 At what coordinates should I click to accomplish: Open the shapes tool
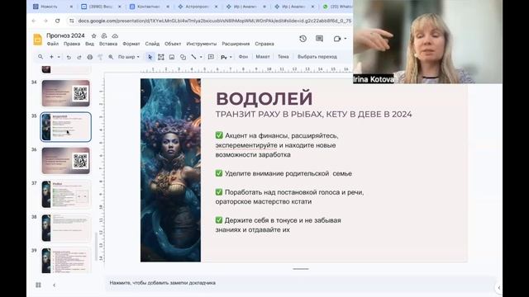pos(183,57)
